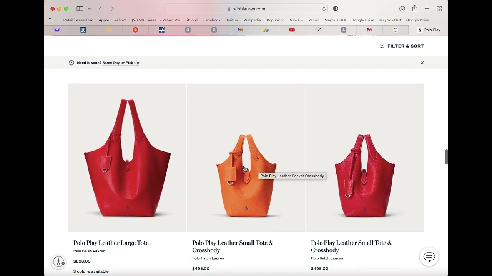The image size is (492, 276).
Task: Click the clock icon beside Need it soon
Action: coord(71,63)
